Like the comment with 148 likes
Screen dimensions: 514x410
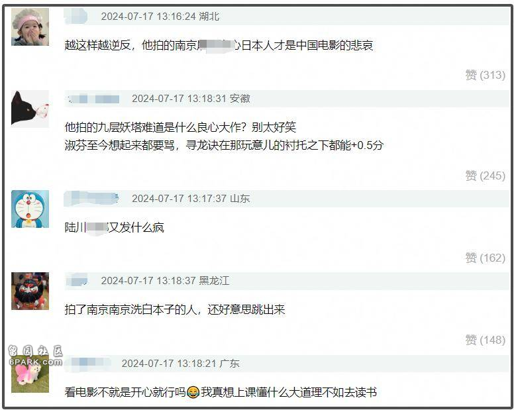(485, 340)
